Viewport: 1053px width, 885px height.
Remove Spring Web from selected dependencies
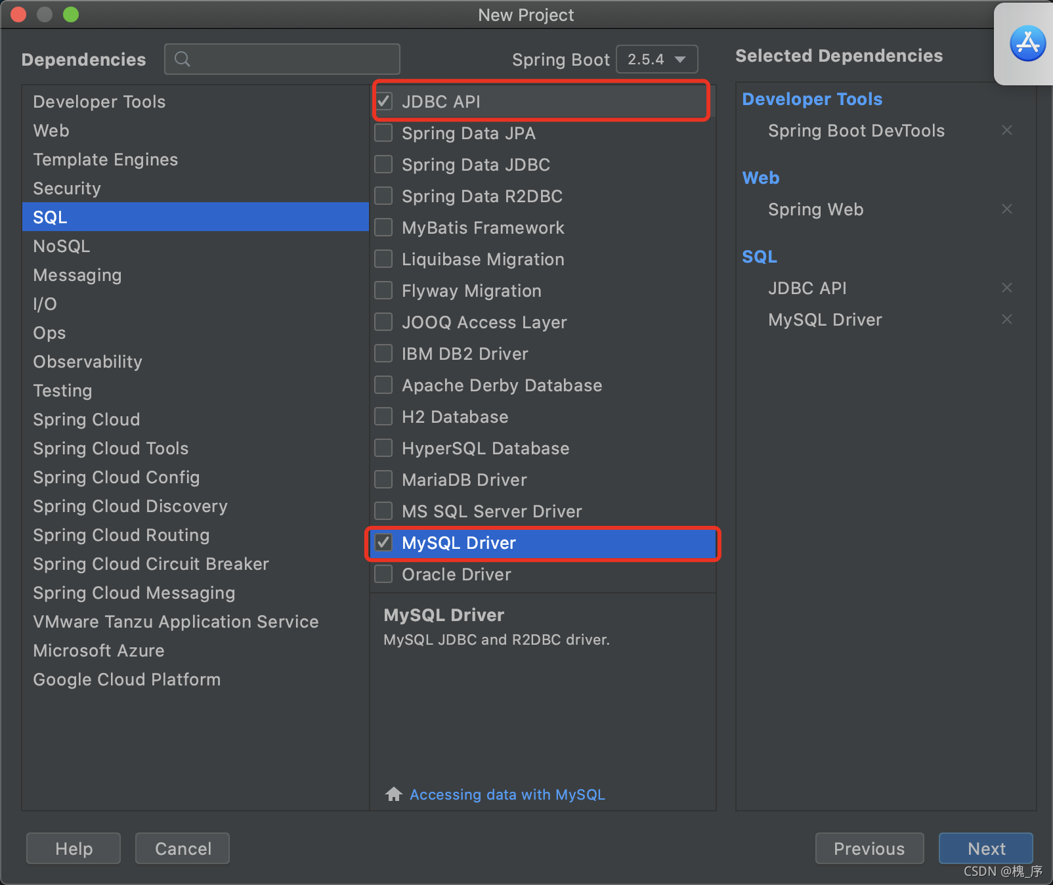1007,209
